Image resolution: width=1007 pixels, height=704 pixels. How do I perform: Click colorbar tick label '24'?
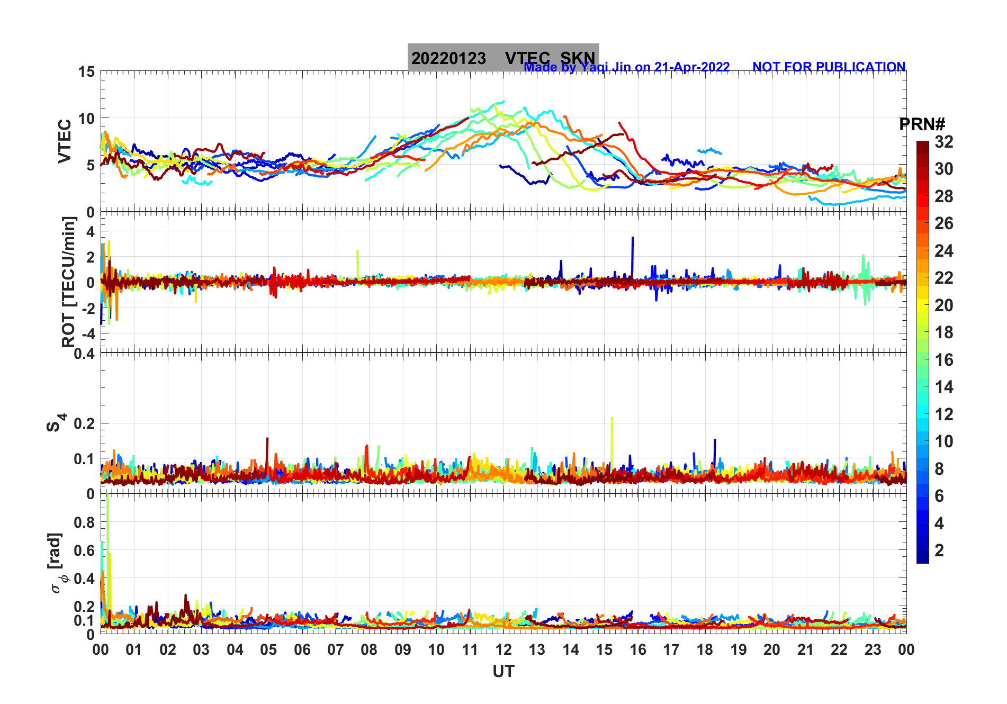pos(943,251)
